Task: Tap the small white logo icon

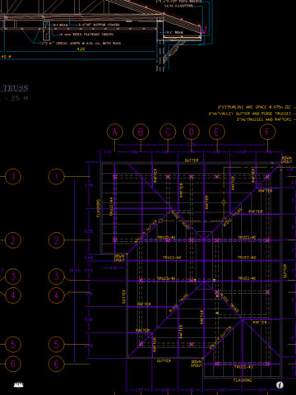Action: tap(18, 385)
